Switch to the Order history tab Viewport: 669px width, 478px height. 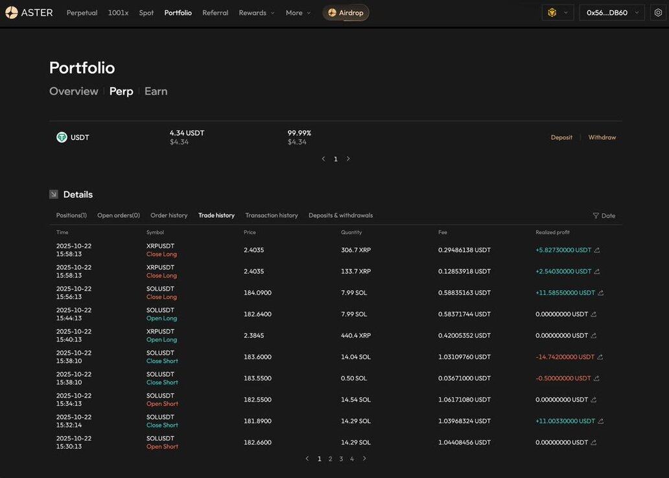pyautogui.click(x=169, y=215)
